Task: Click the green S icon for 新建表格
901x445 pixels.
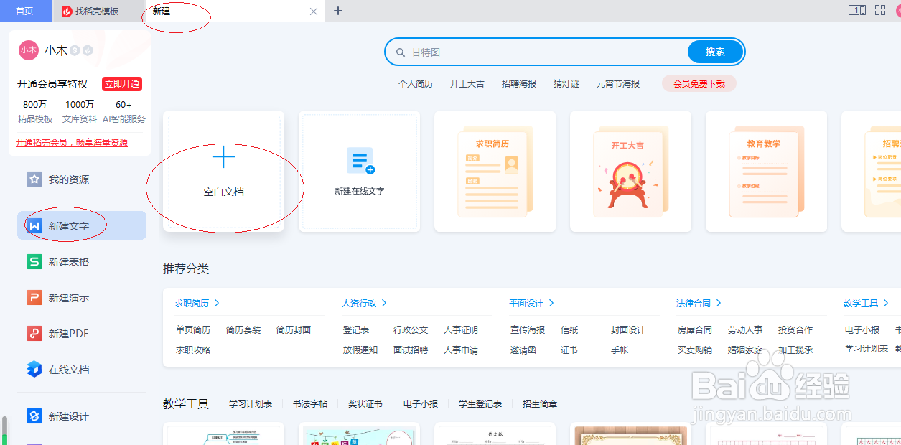Action: (34, 262)
